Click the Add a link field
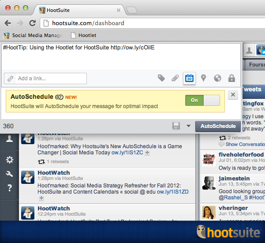 [x=45, y=79]
